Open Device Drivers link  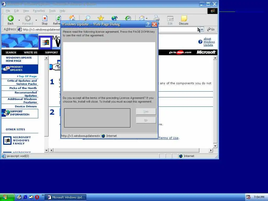coord(26,106)
